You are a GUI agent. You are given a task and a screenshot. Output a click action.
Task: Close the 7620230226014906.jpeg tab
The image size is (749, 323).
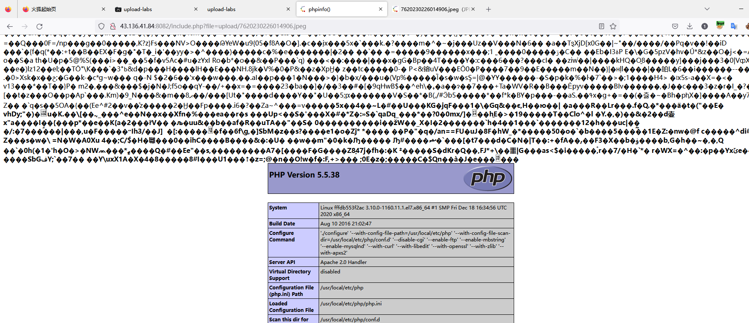[x=473, y=9]
